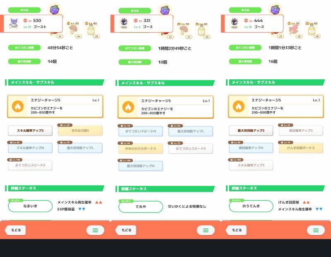Select Lv.75 おてつだいスピードS on SP 331 screen
331x257 pixels.
[191, 148]
